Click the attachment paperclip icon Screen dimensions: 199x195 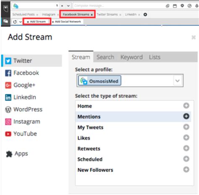click(x=168, y=6)
